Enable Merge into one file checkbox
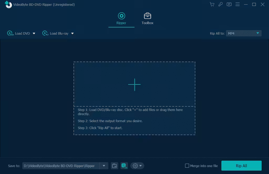The image size is (269, 174). coord(187,166)
